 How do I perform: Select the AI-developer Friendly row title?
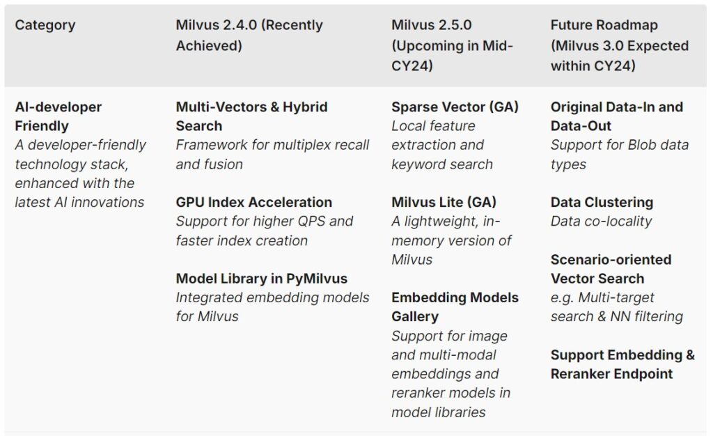58,116
